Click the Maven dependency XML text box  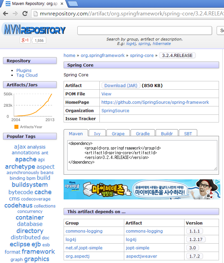(x=142, y=155)
